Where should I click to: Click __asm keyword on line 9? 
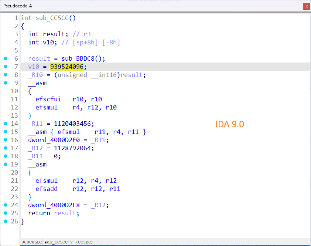pos(37,83)
